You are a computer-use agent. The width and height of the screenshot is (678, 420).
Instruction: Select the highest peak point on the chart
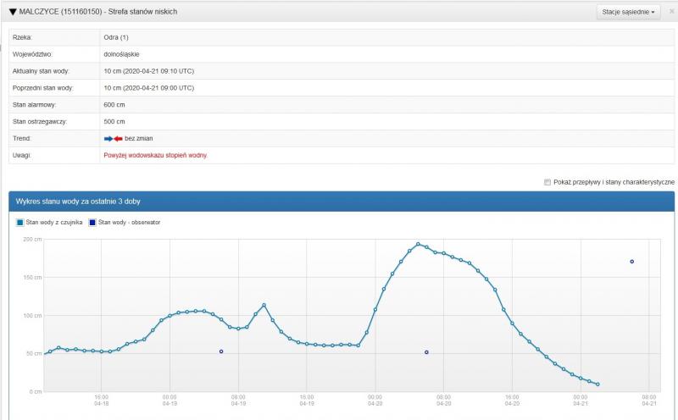[x=418, y=244]
